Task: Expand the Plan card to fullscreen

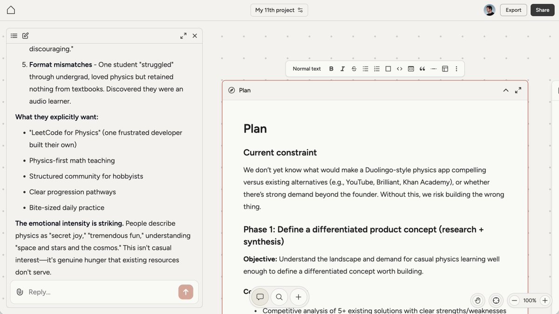Action: 518,90
